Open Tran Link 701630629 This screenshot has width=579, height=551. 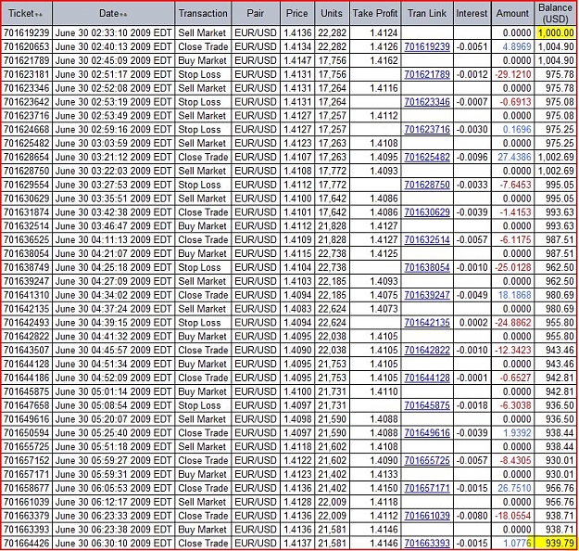click(427, 212)
